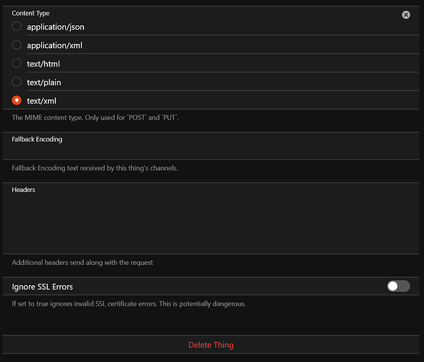Click the text/plain option label
Viewport: 424px width, 362px height.
pos(43,83)
